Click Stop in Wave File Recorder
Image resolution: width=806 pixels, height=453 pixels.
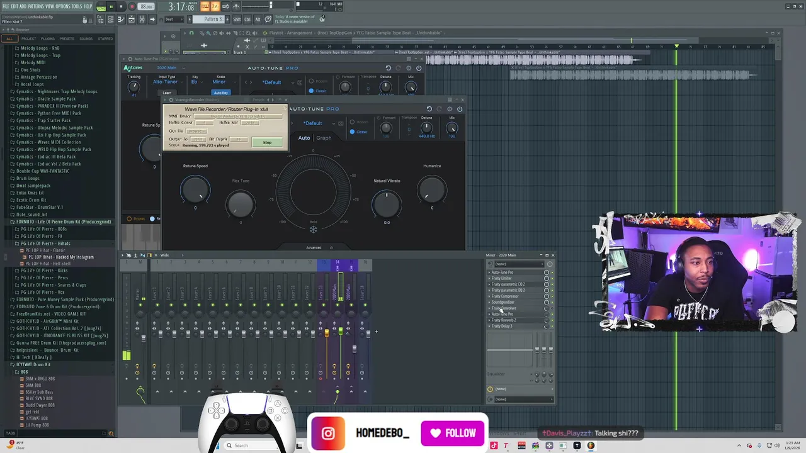pyautogui.click(x=267, y=143)
